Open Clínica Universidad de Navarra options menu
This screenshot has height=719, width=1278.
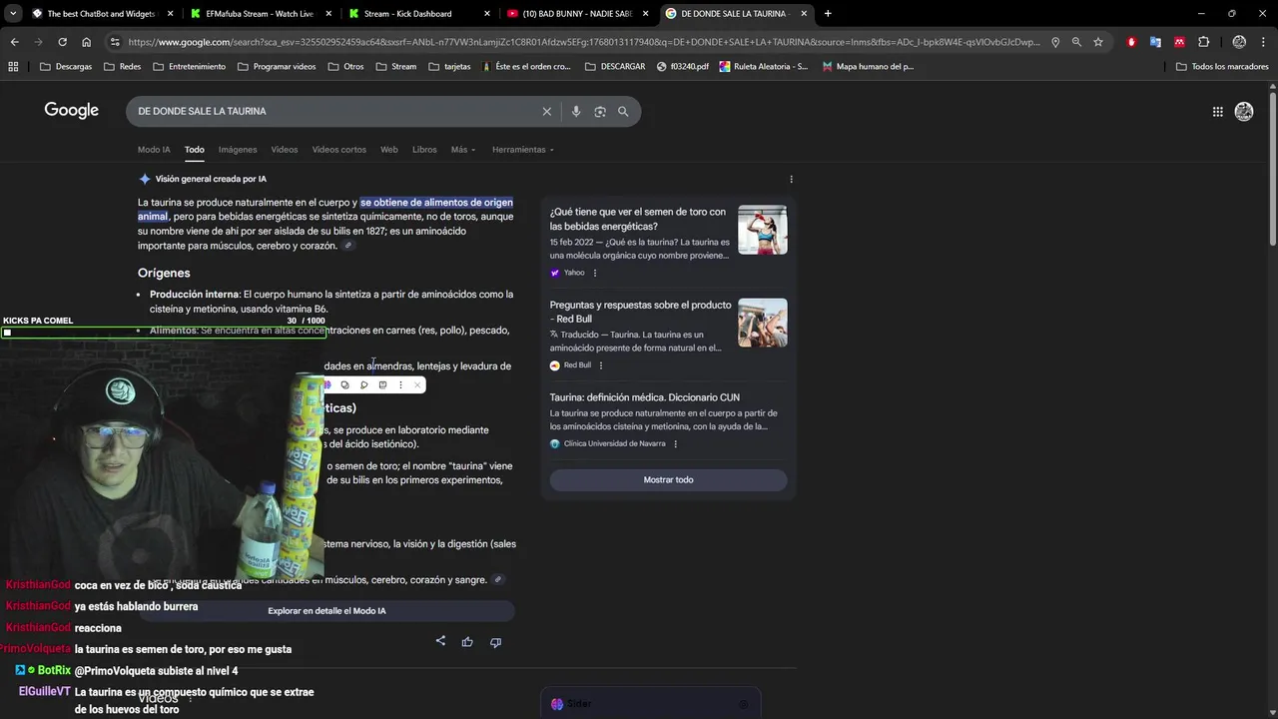point(675,443)
